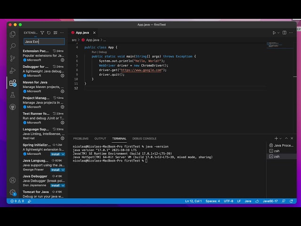Screen dimensions: 301x226
Task: Click Spaces: 4 indentation status entry
Action: click(x=213, y=201)
